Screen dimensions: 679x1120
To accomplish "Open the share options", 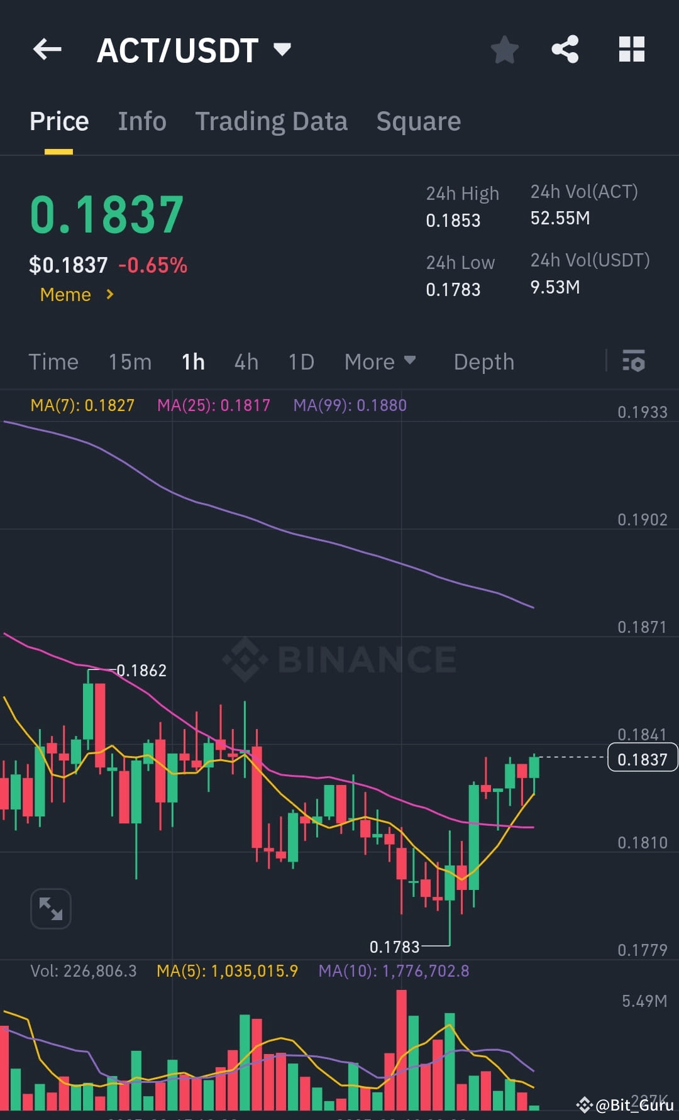I will tap(565, 50).
